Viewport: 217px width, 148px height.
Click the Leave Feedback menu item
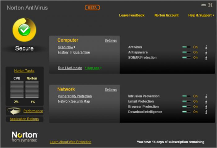tap(132, 15)
